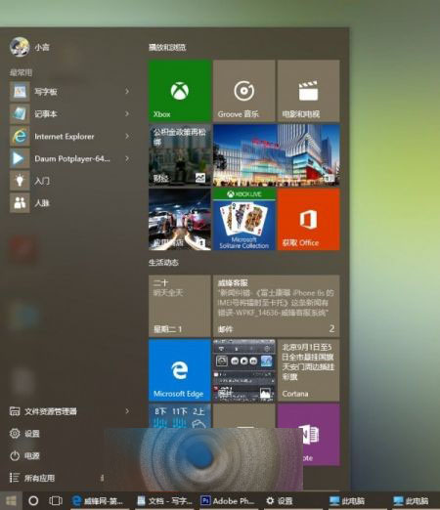Open the photos tile beside Microsoft Edge
The height and width of the screenshot is (510, 440).
(x=244, y=370)
